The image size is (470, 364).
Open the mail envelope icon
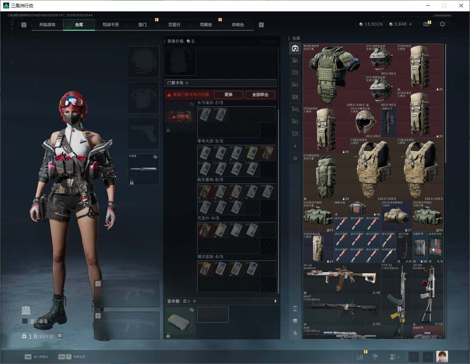[x=426, y=24]
